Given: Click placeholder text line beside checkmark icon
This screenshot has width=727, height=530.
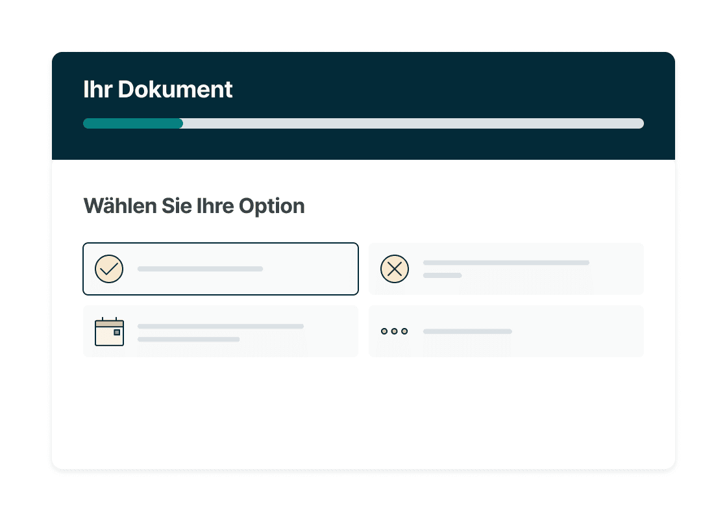Looking at the screenshot, I should pos(201,269).
